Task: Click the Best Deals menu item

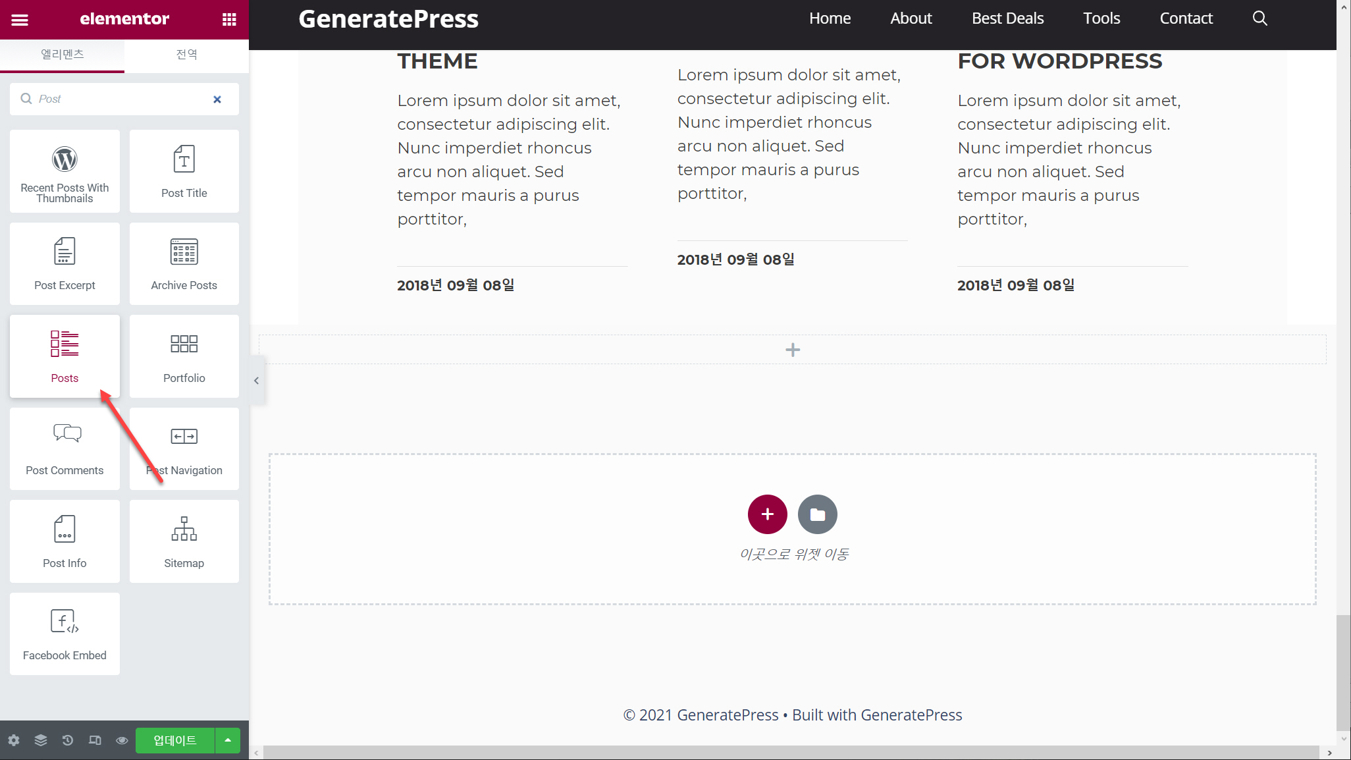Action: pyautogui.click(x=1007, y=18)
